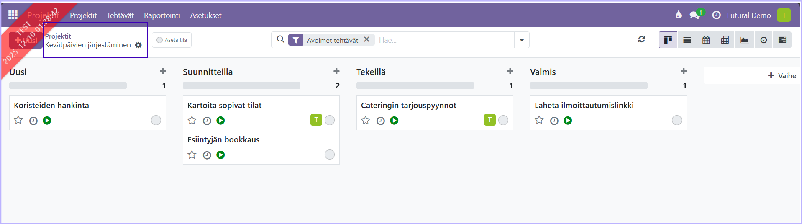Expand the search options dropdown arrow
Viewport: 802px width, 224px height.
[x=522, y=40]
